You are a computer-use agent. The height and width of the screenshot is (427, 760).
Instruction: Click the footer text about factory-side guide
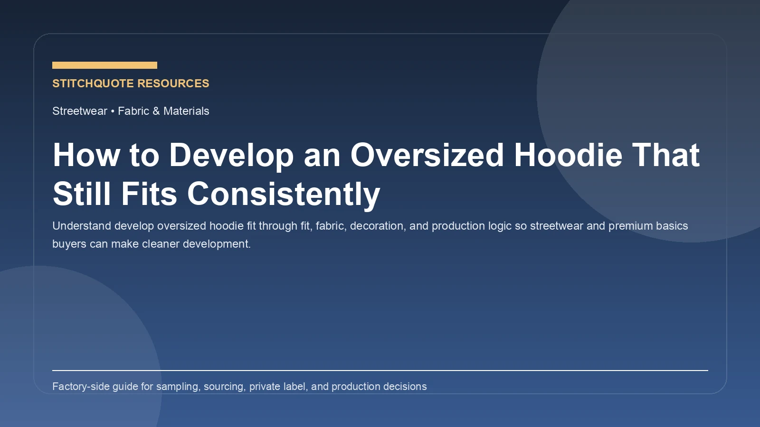pyautogui.click(x=240, y=386)
